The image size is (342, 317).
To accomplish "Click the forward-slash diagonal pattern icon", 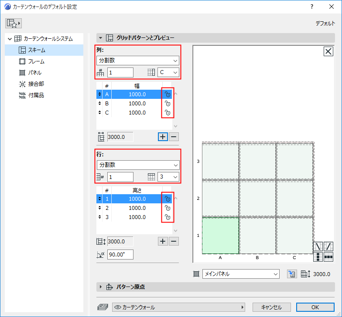I will (x=328, y=246).
